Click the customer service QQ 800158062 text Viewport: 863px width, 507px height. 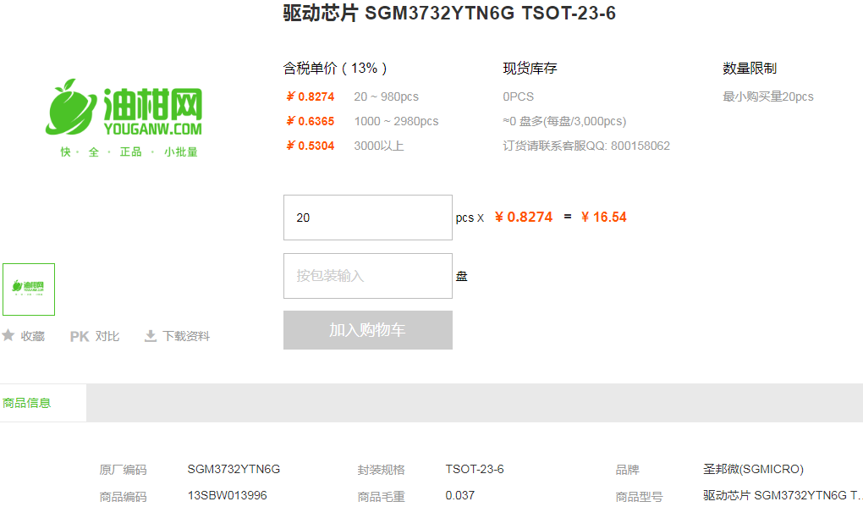click(x=586, y=146)
